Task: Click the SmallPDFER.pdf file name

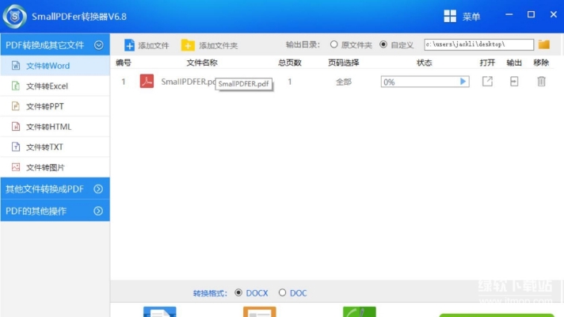Action: click(x=189, y=82)
